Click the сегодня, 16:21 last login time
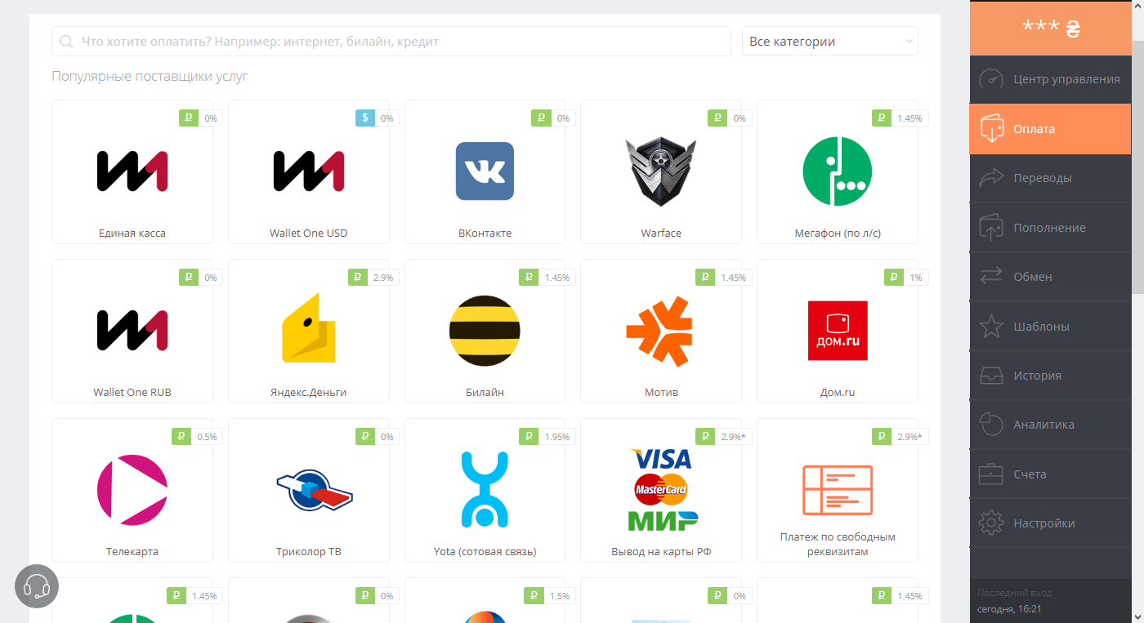 point(1009,609)
